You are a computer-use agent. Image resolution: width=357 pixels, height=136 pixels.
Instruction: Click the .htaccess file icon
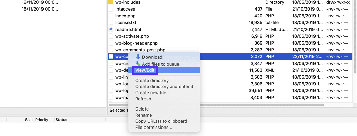111,9
